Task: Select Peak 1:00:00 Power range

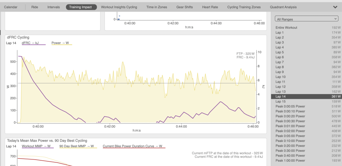Action: pyautogui.click(x=307, y=160)
